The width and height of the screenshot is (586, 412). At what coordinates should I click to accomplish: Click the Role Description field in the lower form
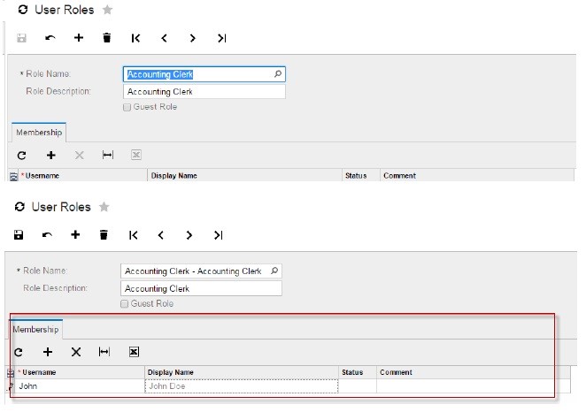(x=200, y=288)
